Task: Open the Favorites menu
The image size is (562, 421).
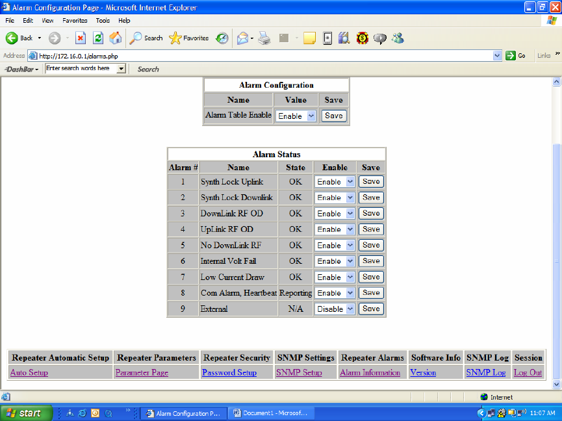Action: [75, 20]
